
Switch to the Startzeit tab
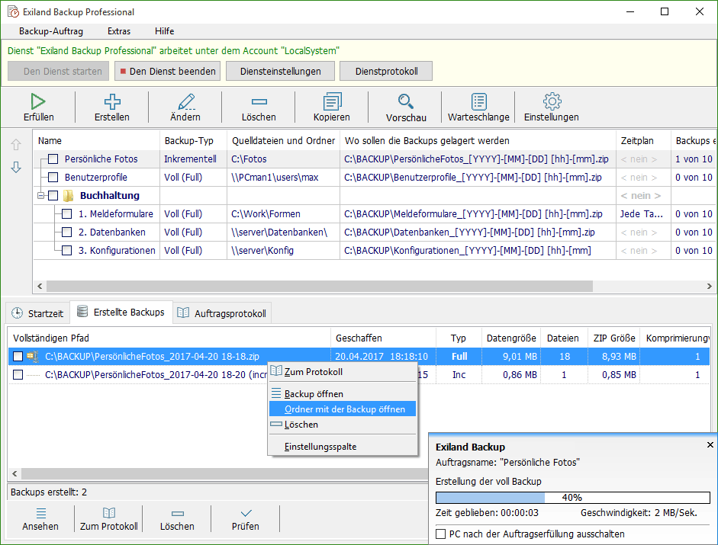(37, 313)
